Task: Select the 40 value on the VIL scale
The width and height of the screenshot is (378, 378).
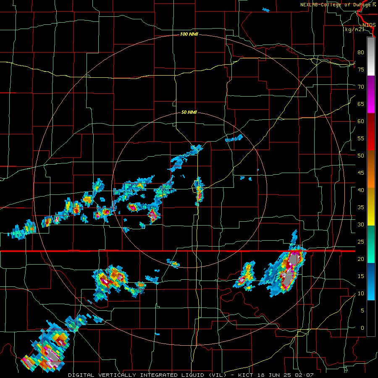Action: (361, 190)
